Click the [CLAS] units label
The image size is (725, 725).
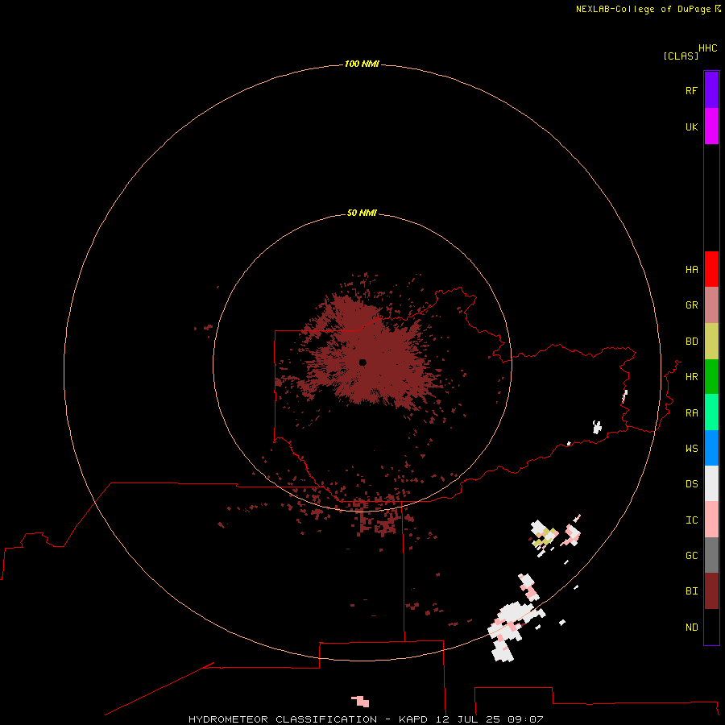tap(681, 56)
